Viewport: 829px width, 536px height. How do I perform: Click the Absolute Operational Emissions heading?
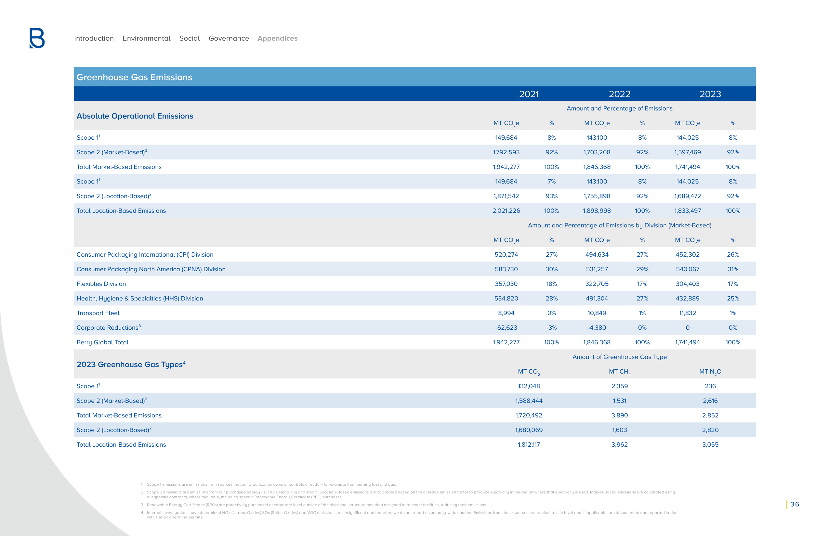[135, 116]
